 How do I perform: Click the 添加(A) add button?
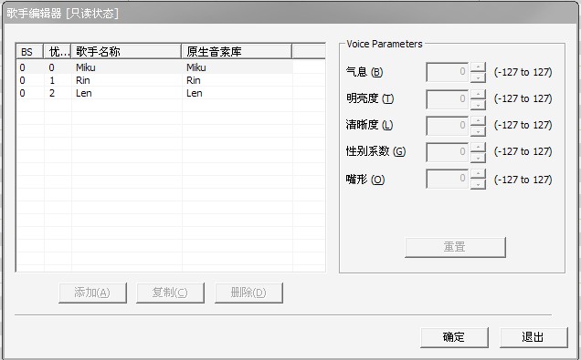point(92,293)
